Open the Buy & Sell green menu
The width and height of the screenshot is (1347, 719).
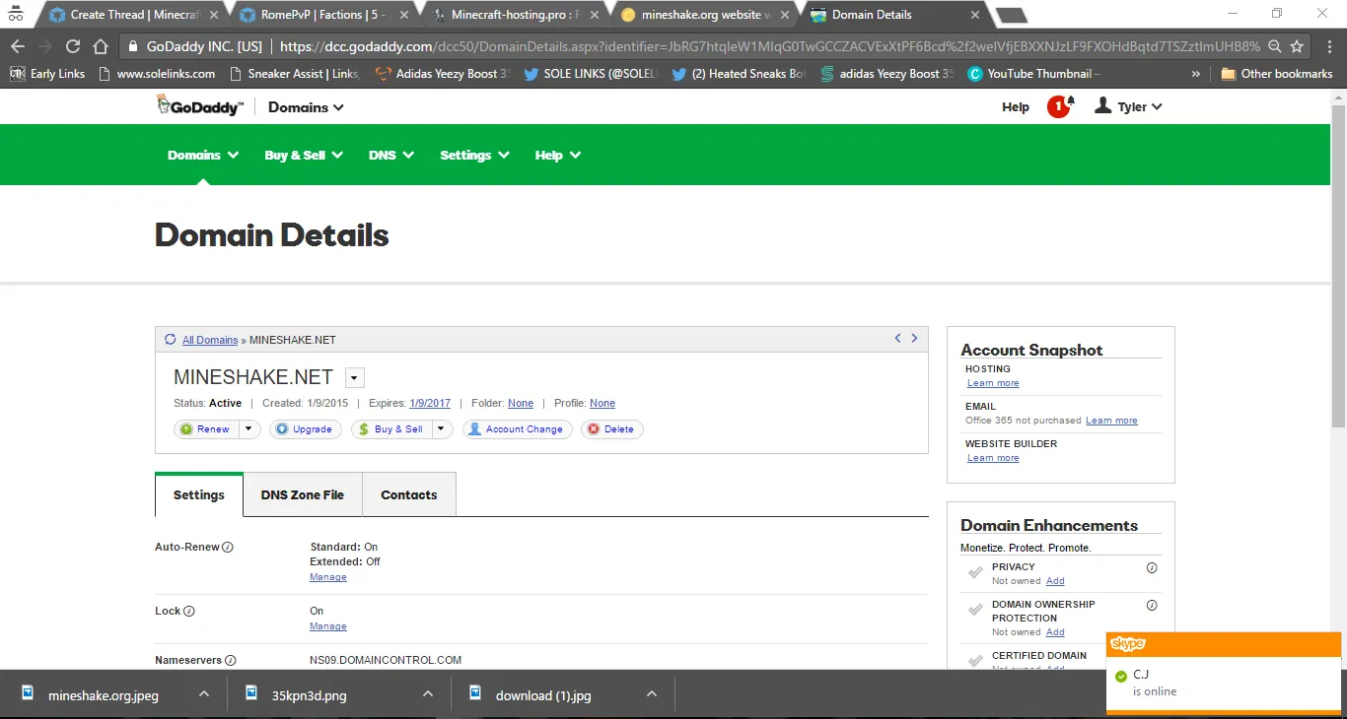click(x=304, y=155)
